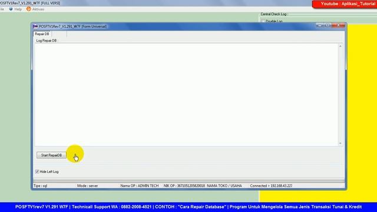Maximize the Form Universal window
This screenshot has width=377, height=212.
pyautogui.click(x=328, y=25)
